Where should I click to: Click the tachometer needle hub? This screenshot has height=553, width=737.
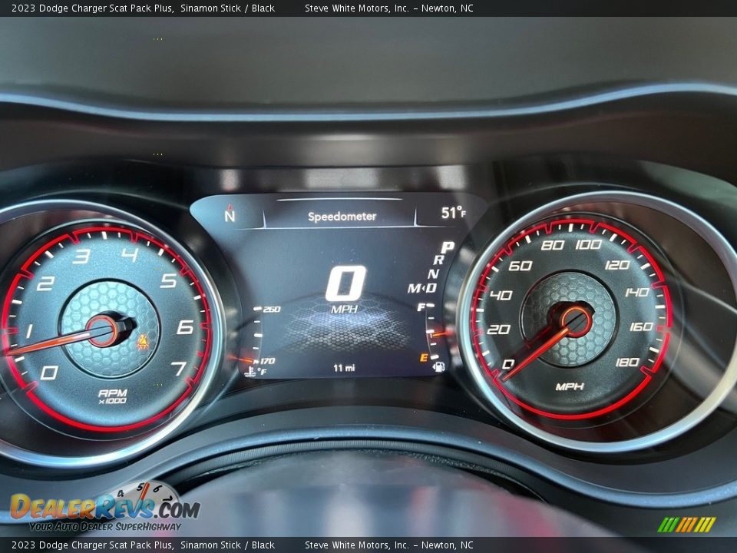102,330
